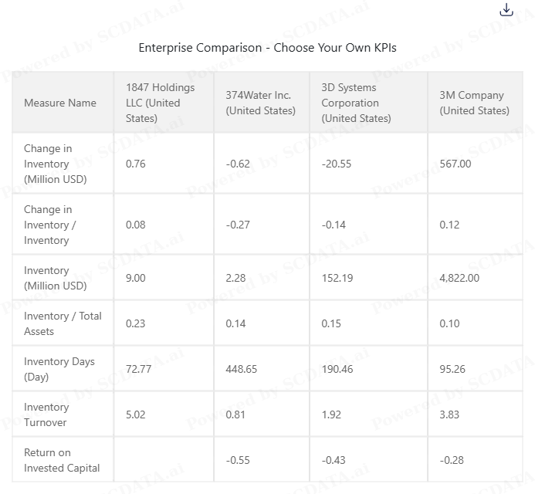Select the Inventory Days (Day) row label
535x494 pixels.
point(59,369)
